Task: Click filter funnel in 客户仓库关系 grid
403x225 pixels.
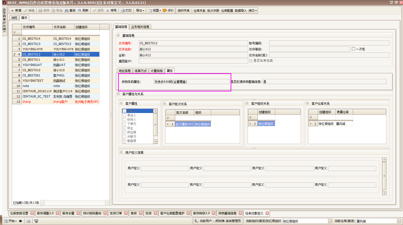Action: [311, 117]
